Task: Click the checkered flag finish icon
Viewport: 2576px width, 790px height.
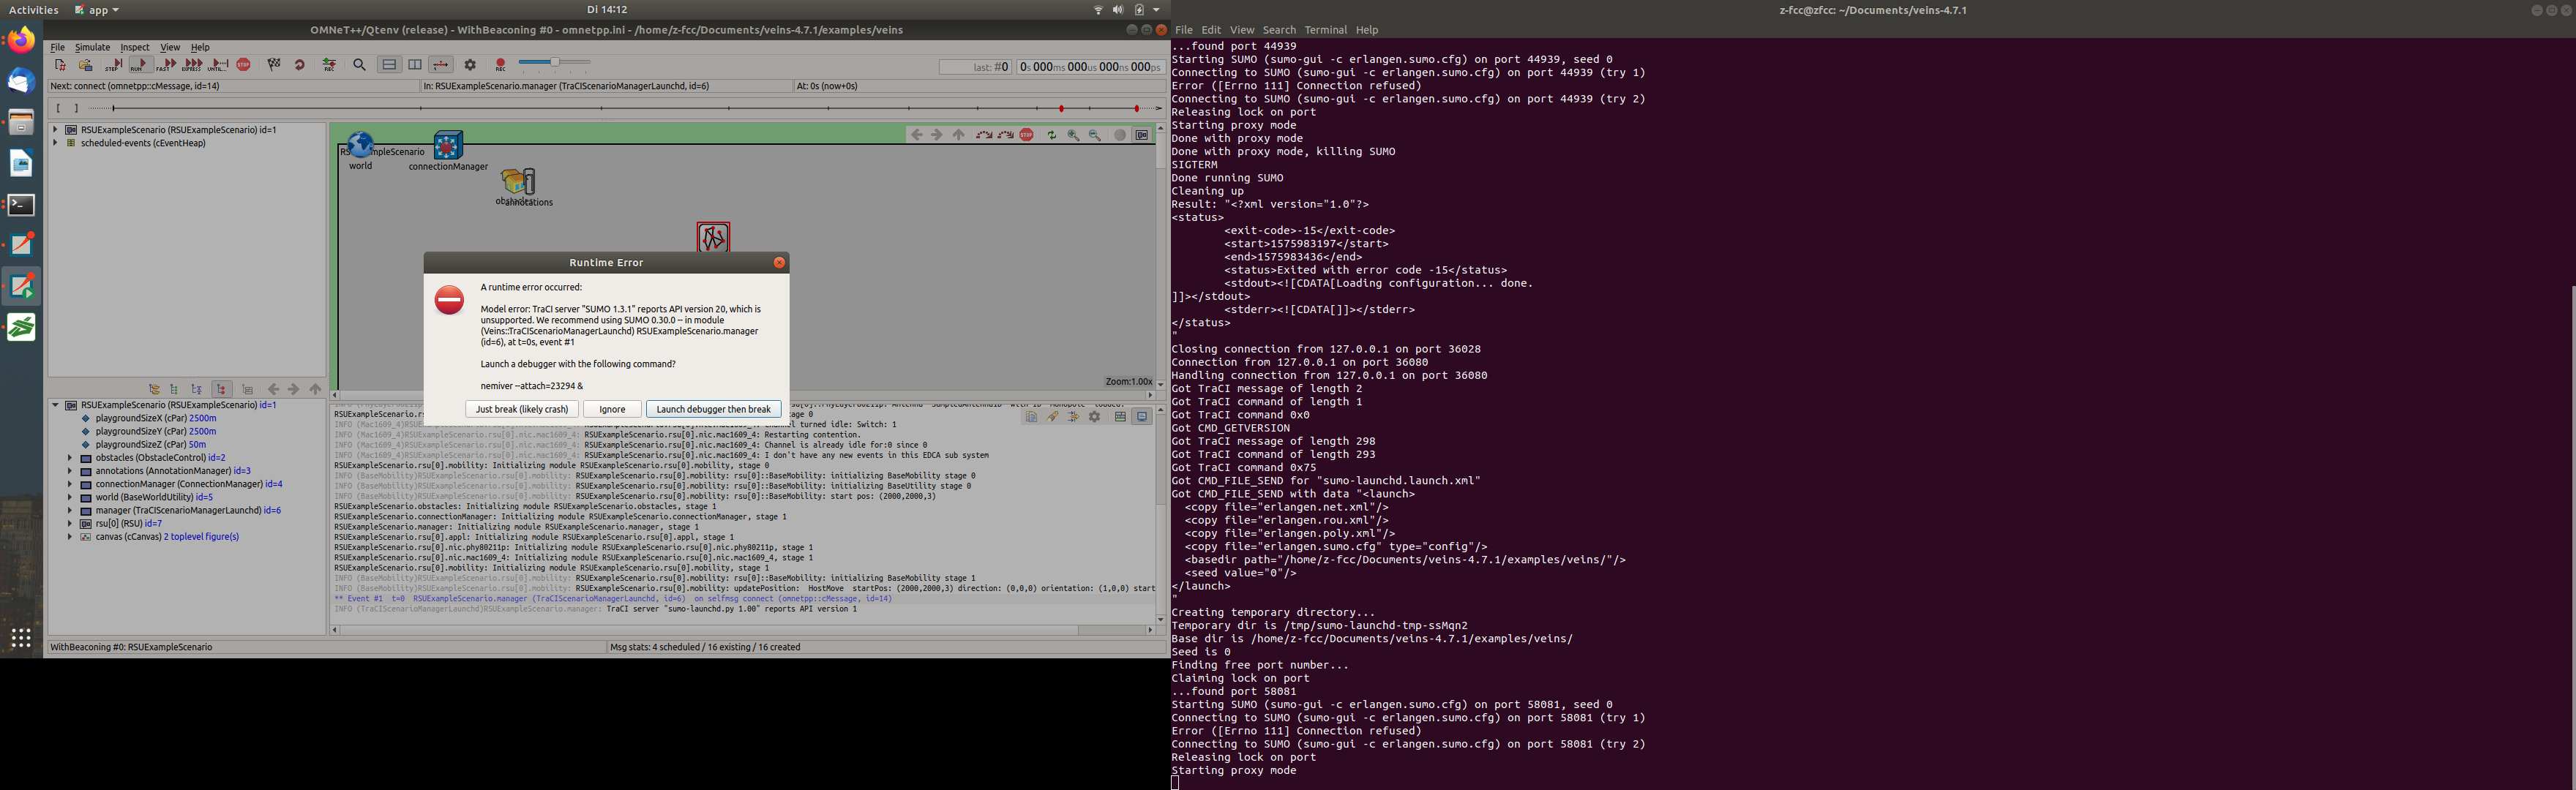Action: tap(274, 65)
